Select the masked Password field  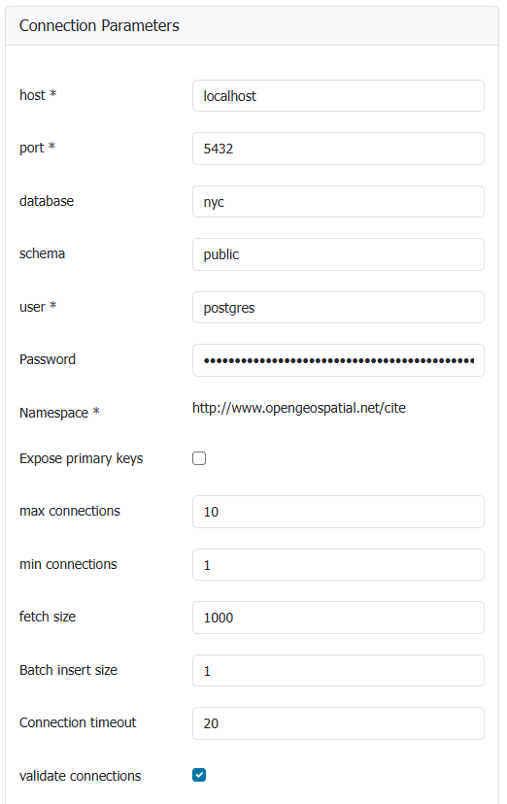coord(338,360)
